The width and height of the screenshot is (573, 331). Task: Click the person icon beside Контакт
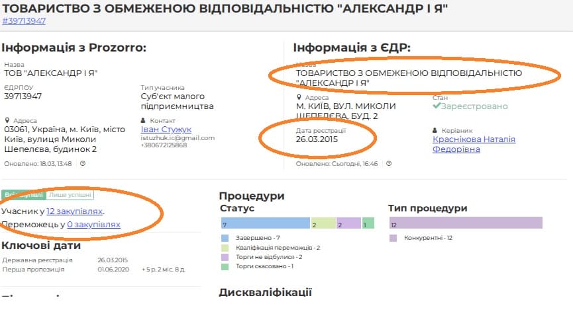coord(144,120)
